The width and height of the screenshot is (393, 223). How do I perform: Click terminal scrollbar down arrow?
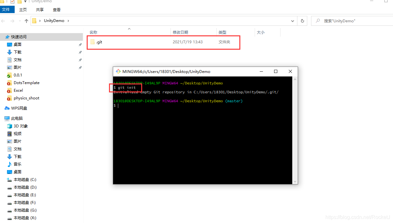295,181
